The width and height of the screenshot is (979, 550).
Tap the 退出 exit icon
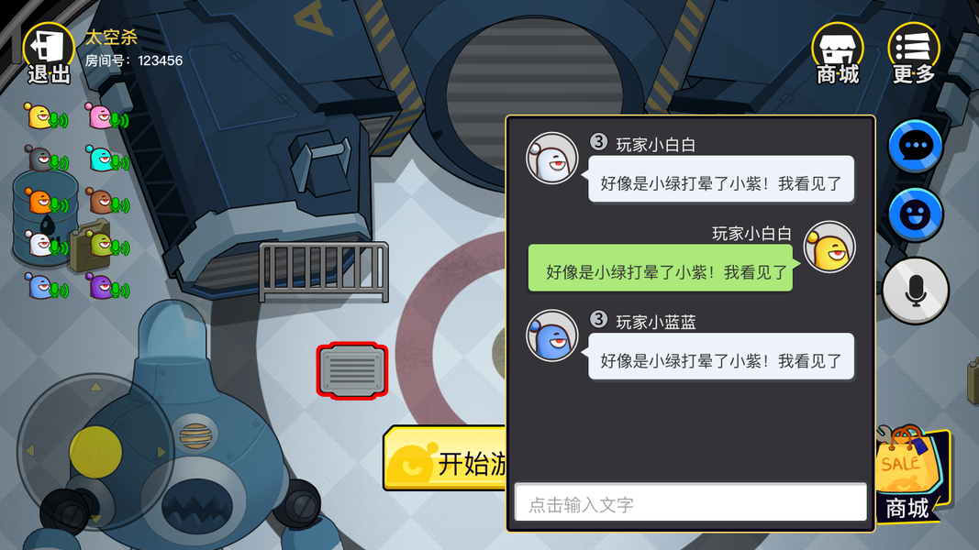click(49, 54)
